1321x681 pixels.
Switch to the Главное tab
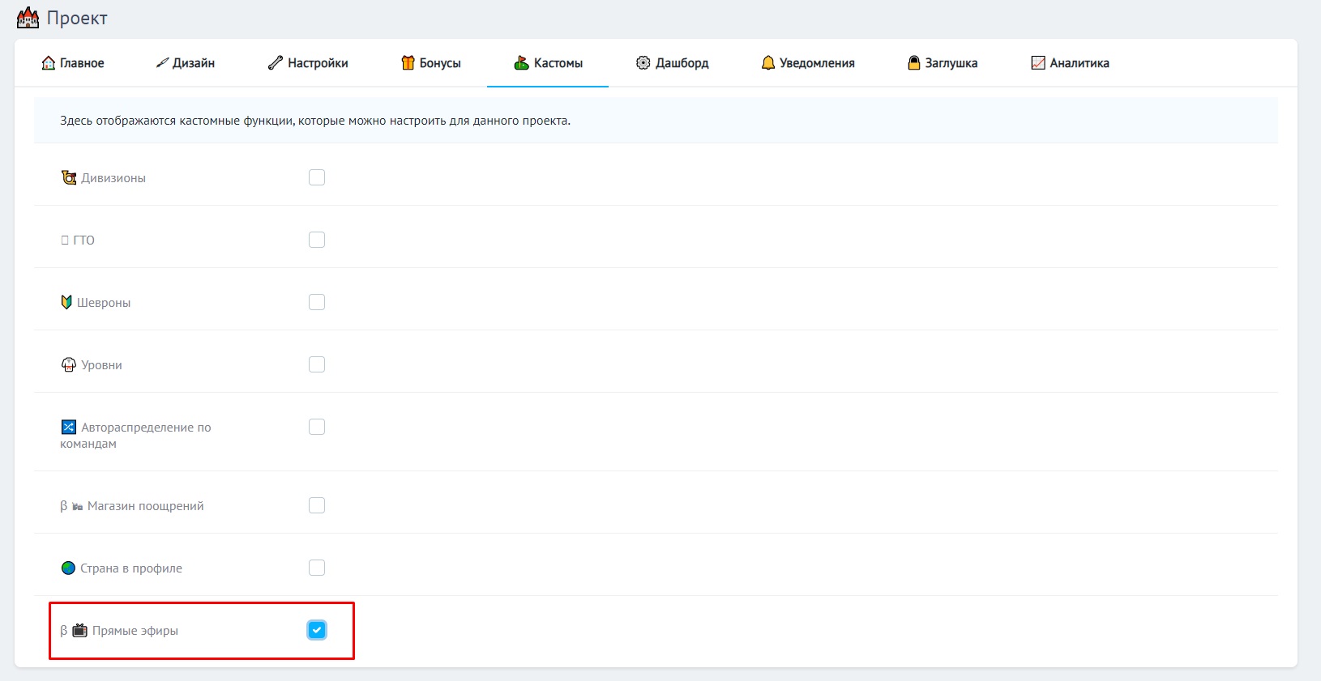(x=73, y=63)
